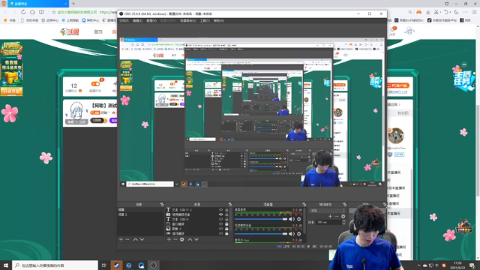Mute second mixer channel speaker icon

(x=292, y=234)
